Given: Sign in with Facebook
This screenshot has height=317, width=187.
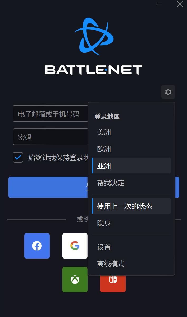Looking at the screenshot, I should (37, 246).
